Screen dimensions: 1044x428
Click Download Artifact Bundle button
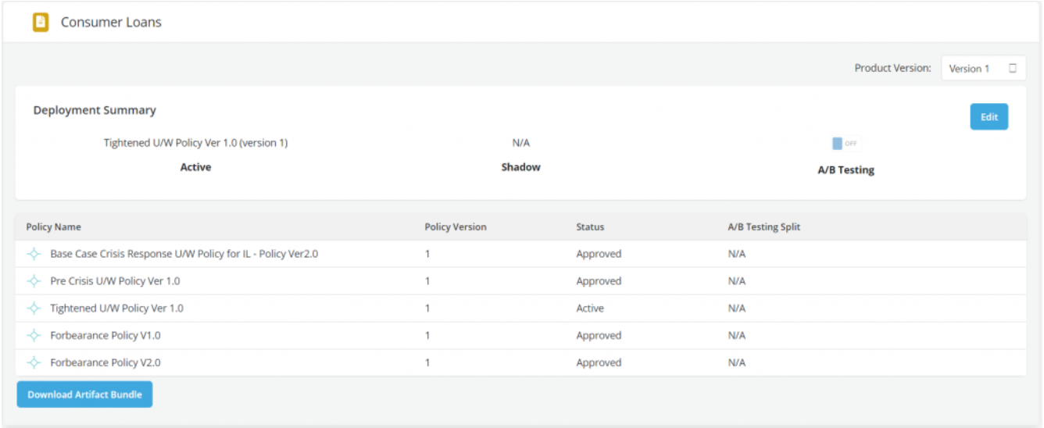(x=84, y=394)
